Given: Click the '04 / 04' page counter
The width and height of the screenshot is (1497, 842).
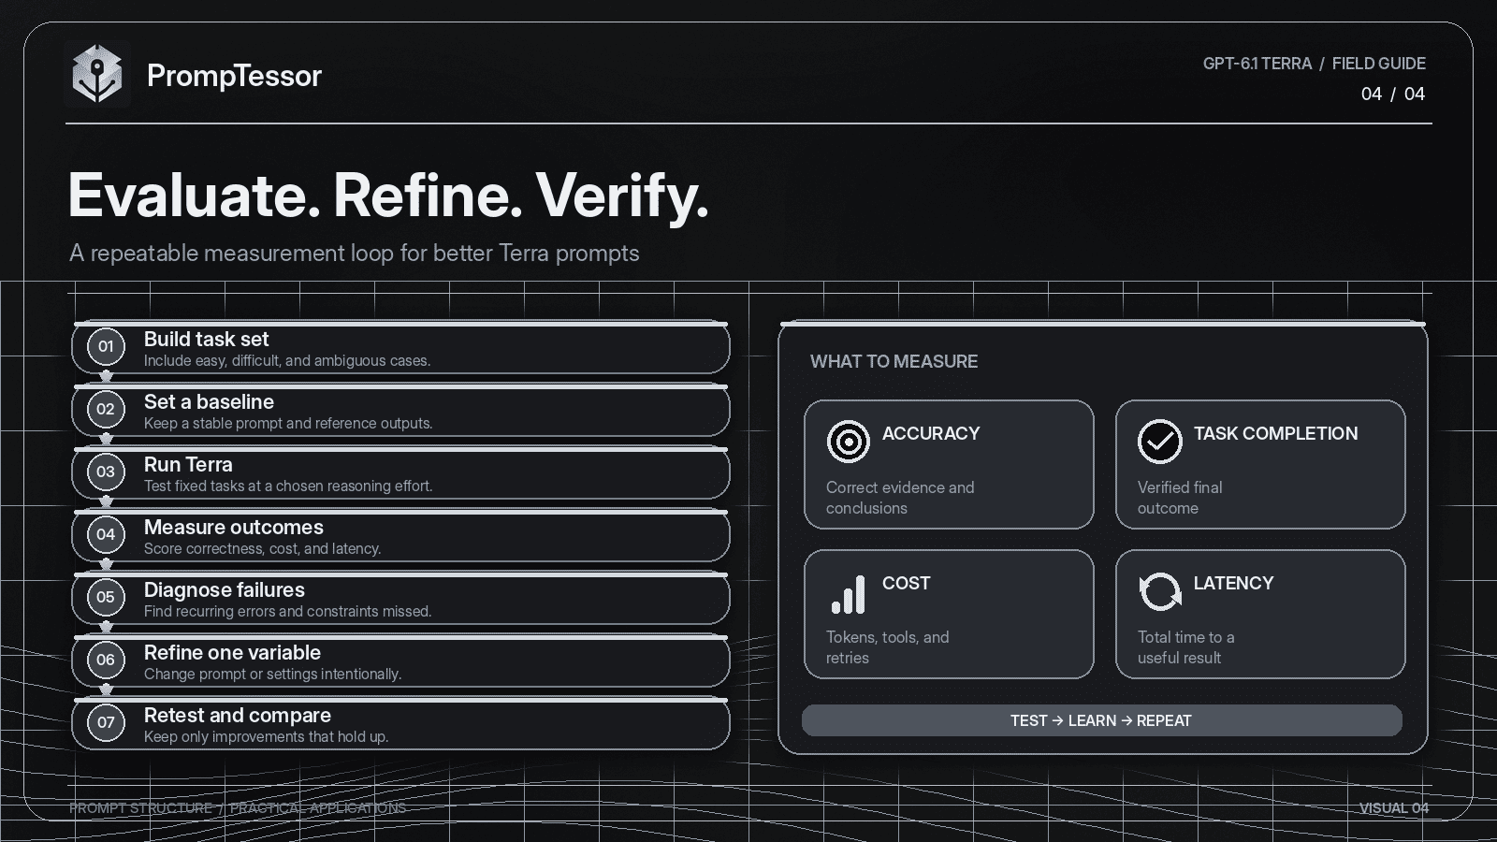Looking at the screenshot, I should [x=1393, y=94].
